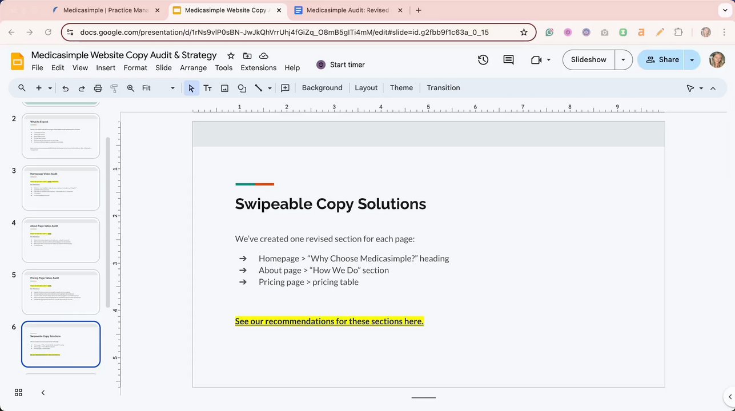
Task: Start the Slideshow
Action: click(589, 60)
